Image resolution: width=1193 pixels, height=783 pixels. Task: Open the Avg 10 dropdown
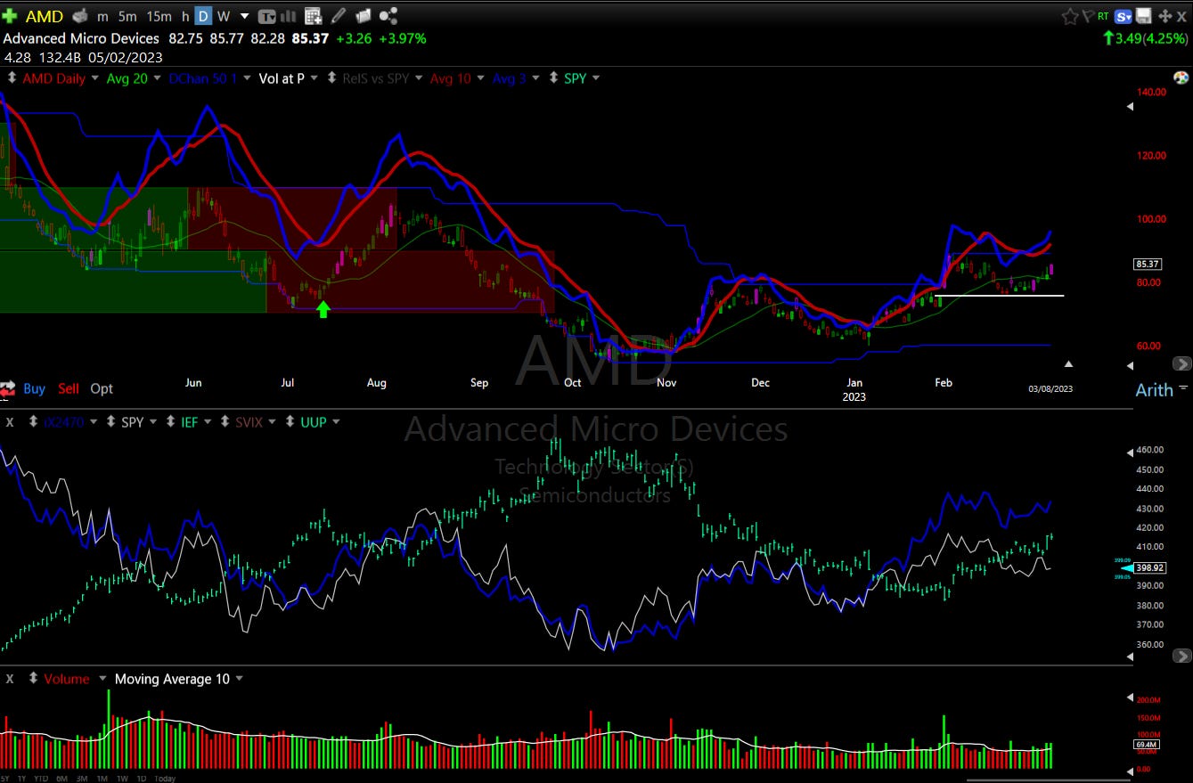(x=480, y=78)
